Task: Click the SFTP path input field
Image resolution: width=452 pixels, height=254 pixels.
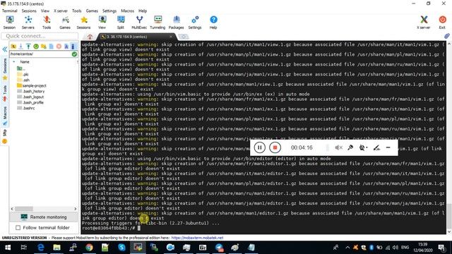Action: pyautogui.click(x=40, y=54)
